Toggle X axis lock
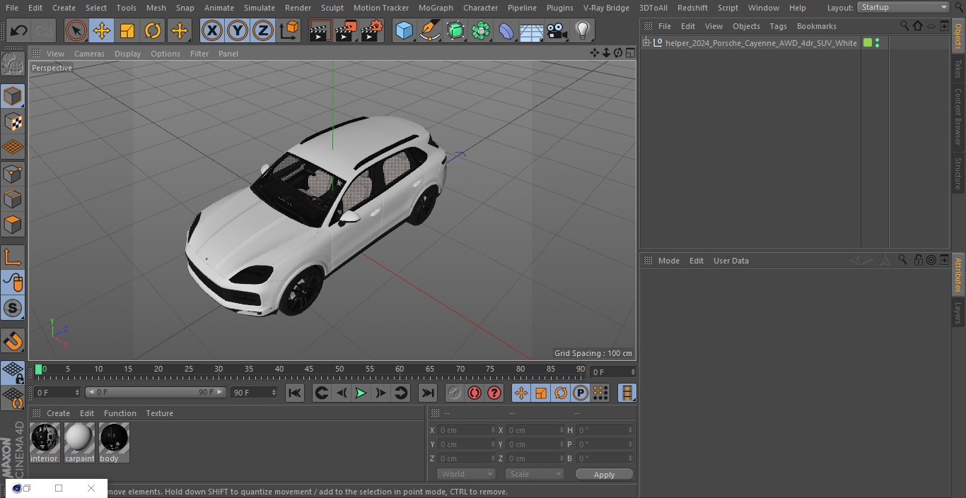The image size is (966, 498). pos(212,31)
